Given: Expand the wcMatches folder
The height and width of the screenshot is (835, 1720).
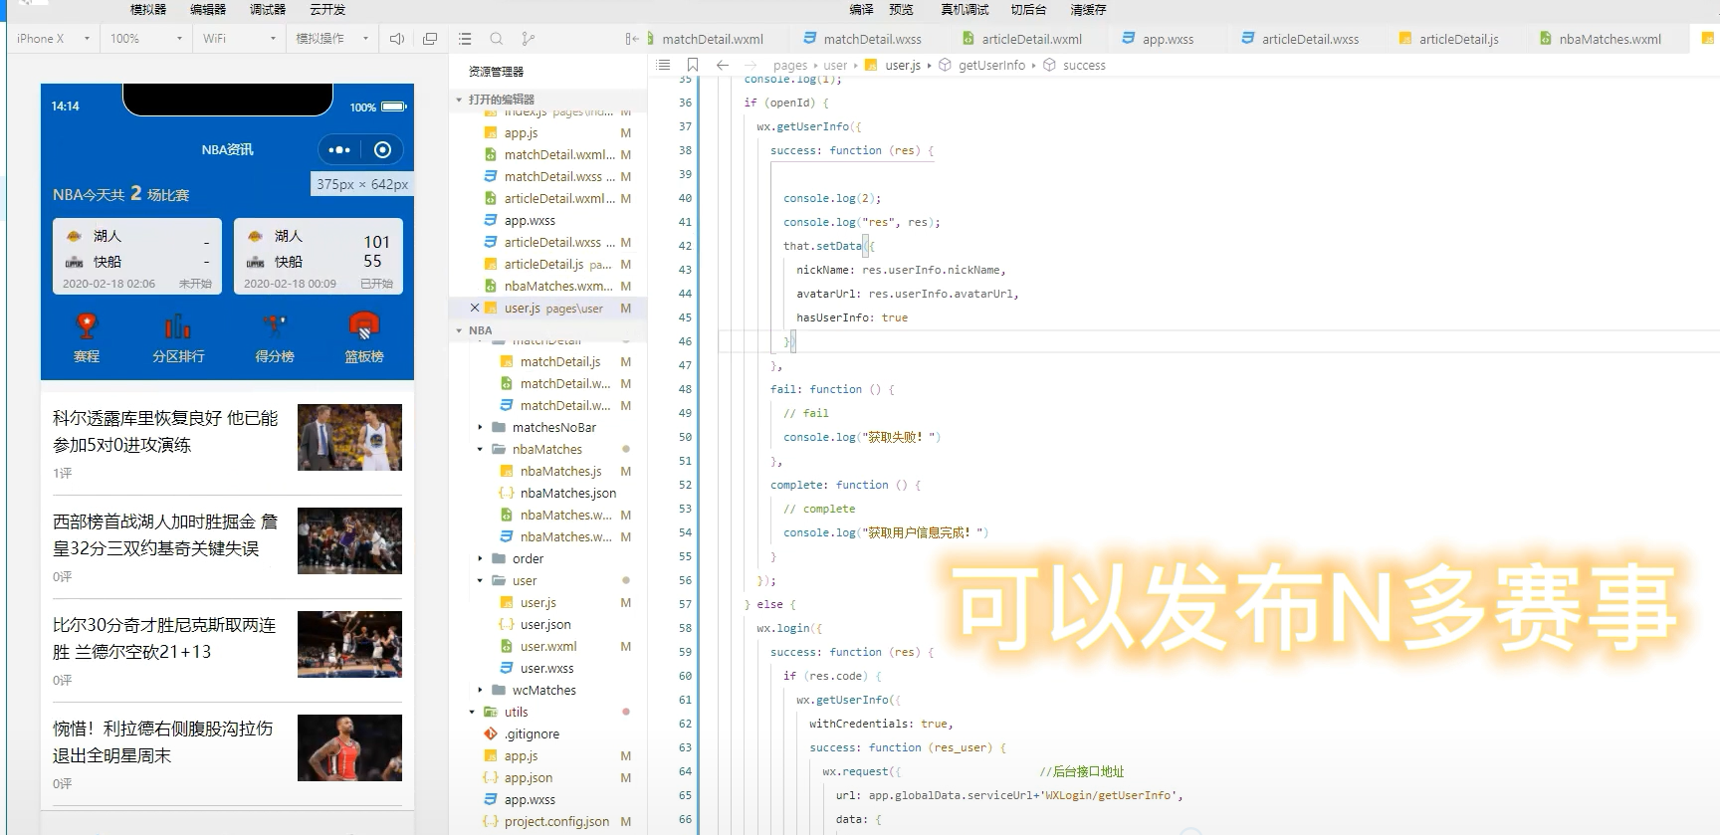Looking at the screenshot, I should pos(480,690).
